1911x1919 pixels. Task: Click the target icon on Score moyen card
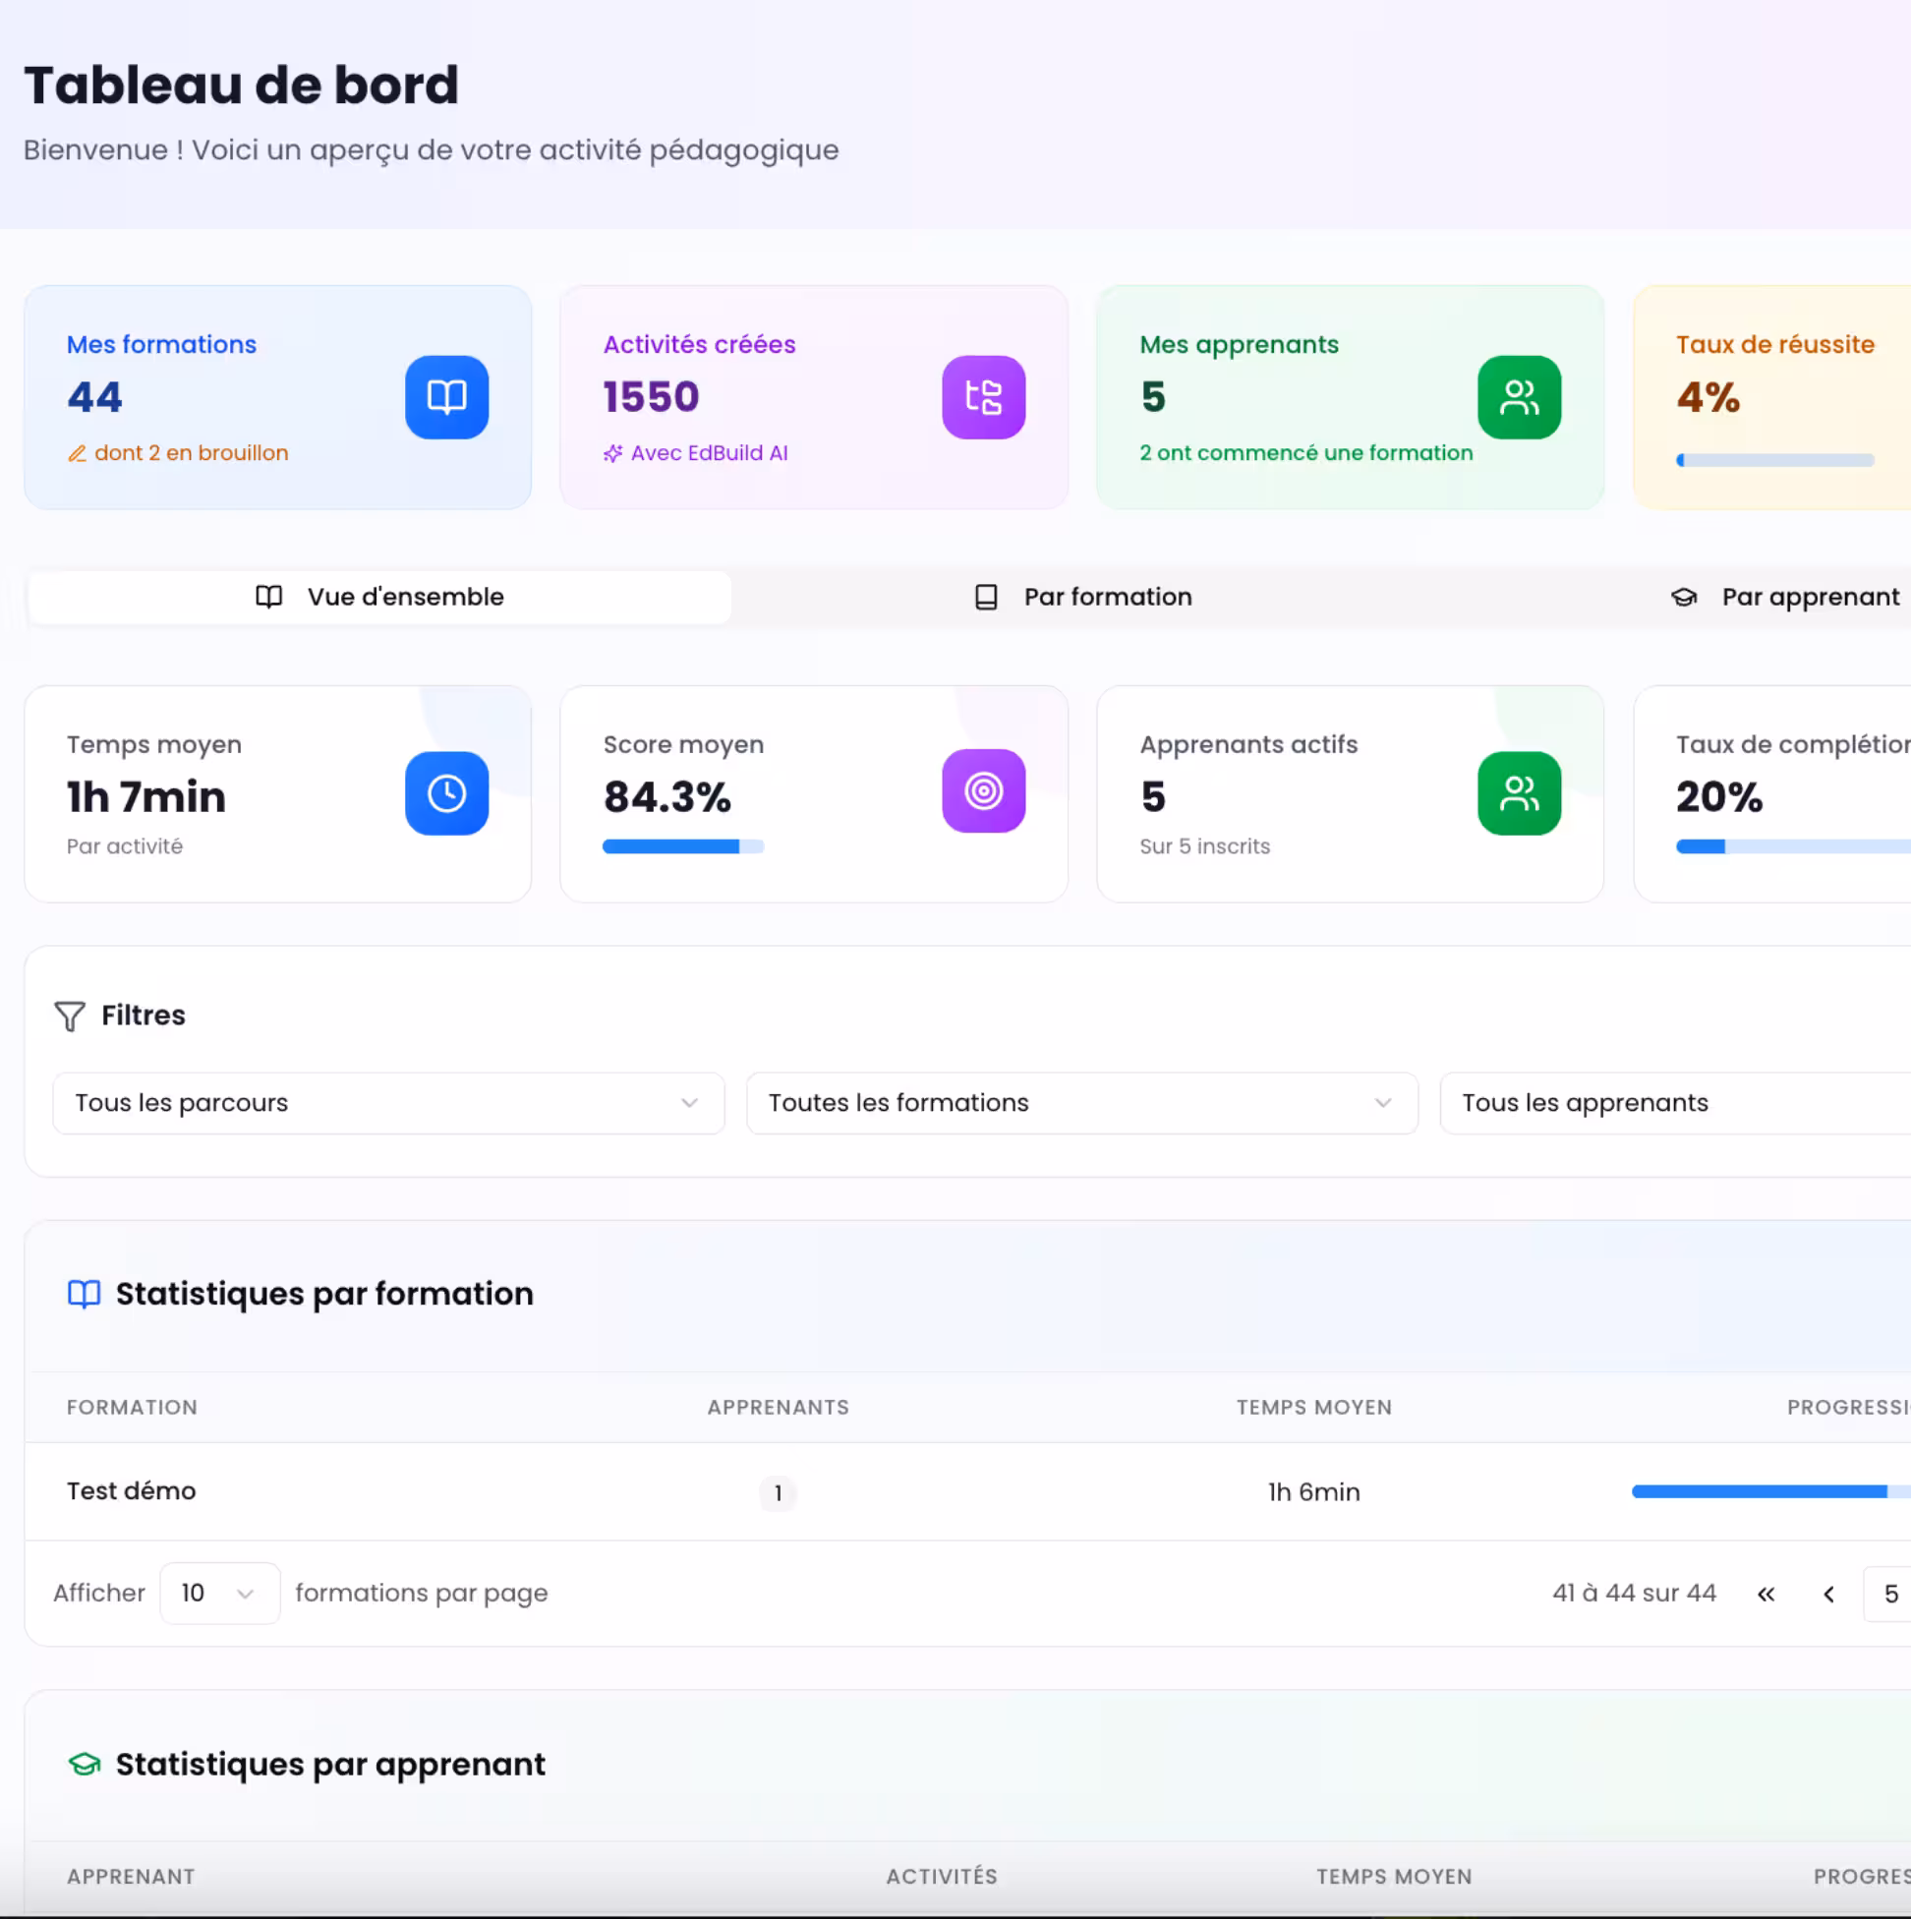(x=983, y=791)
